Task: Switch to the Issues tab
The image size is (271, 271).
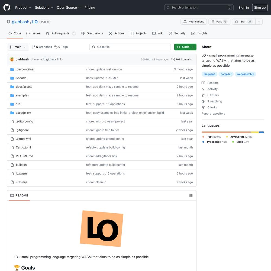Action: pos(33,33)
